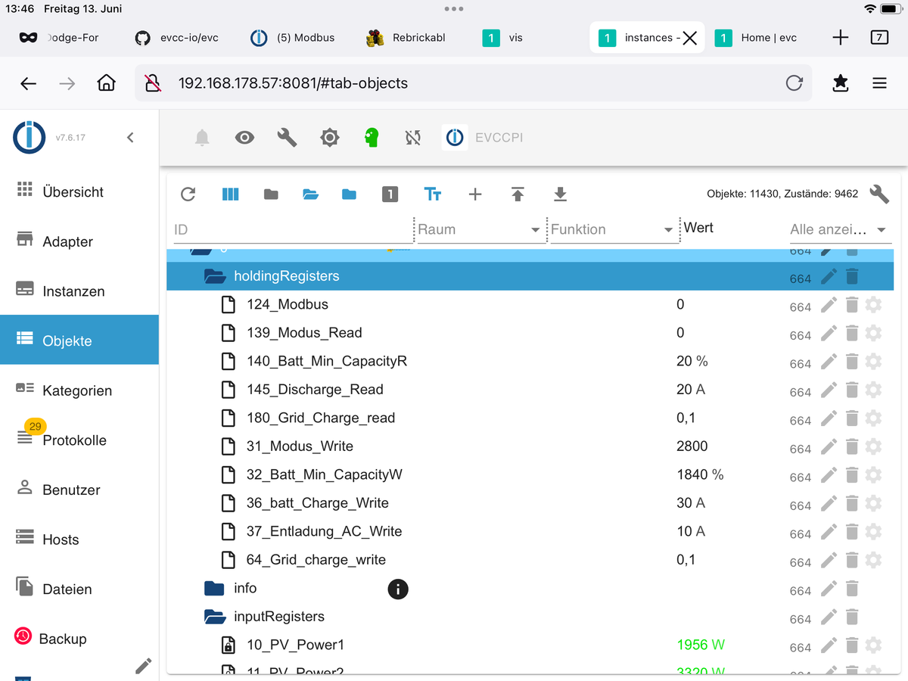This screenshot has width=908, height=681.
Task: Open the column visibility settings icon
Action: point(230,194)
